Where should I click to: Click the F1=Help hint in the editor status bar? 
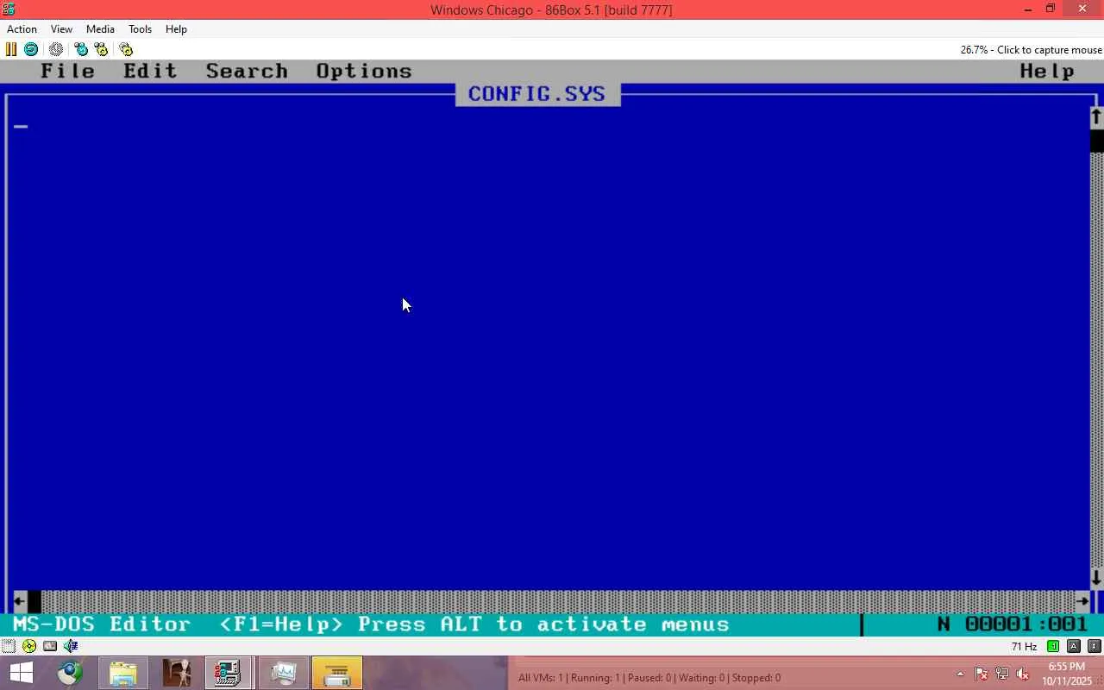pyautogui.click(x=281, y=624)
